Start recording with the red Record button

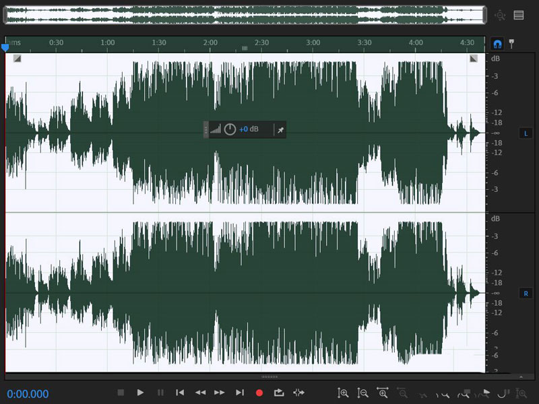[x=259, y=393]
